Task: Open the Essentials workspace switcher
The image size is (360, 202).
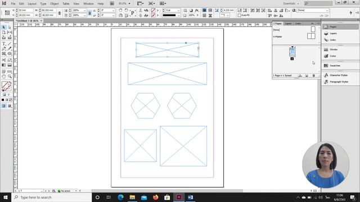Action: point(291,3)
